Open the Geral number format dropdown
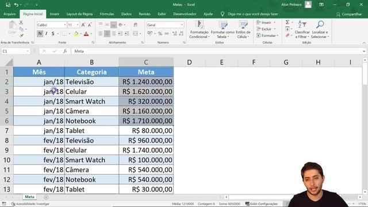The height and width of the screenshot is (207, 368). [182, 25]
